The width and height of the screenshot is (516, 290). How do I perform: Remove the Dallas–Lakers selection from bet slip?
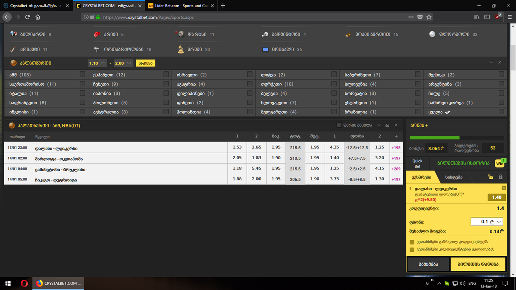[504, 188]
